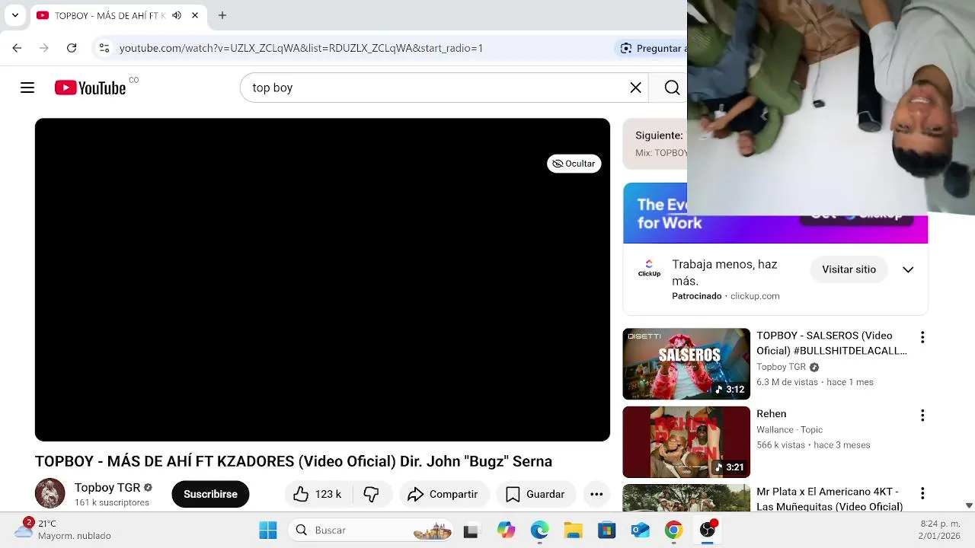The image size is (975, 548).
Task: Launch Copilot from the taskbar
Action: pyautogui.click(x=506, y=530)
